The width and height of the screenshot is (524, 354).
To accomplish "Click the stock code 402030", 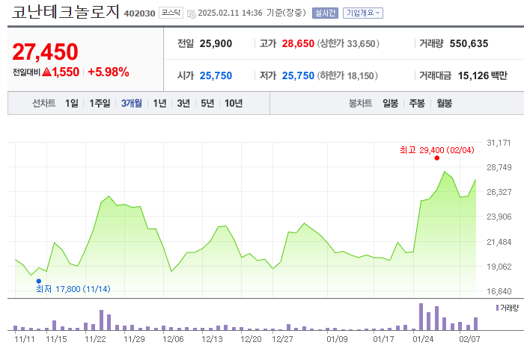I will pos(139,13).
